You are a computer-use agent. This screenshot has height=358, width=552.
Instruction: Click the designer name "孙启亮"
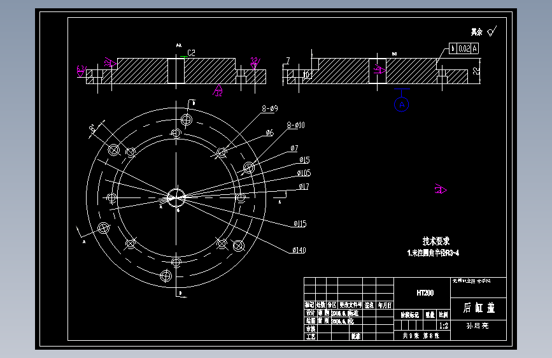coord(478,326)
